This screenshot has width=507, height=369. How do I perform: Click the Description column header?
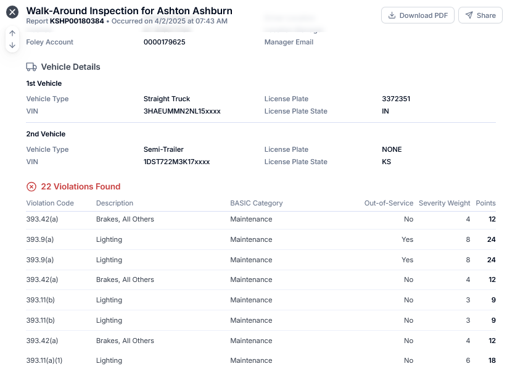pos(115,203)
